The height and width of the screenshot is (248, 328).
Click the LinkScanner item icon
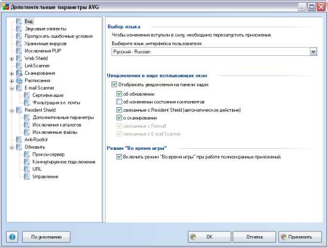(x=19, y=65)
